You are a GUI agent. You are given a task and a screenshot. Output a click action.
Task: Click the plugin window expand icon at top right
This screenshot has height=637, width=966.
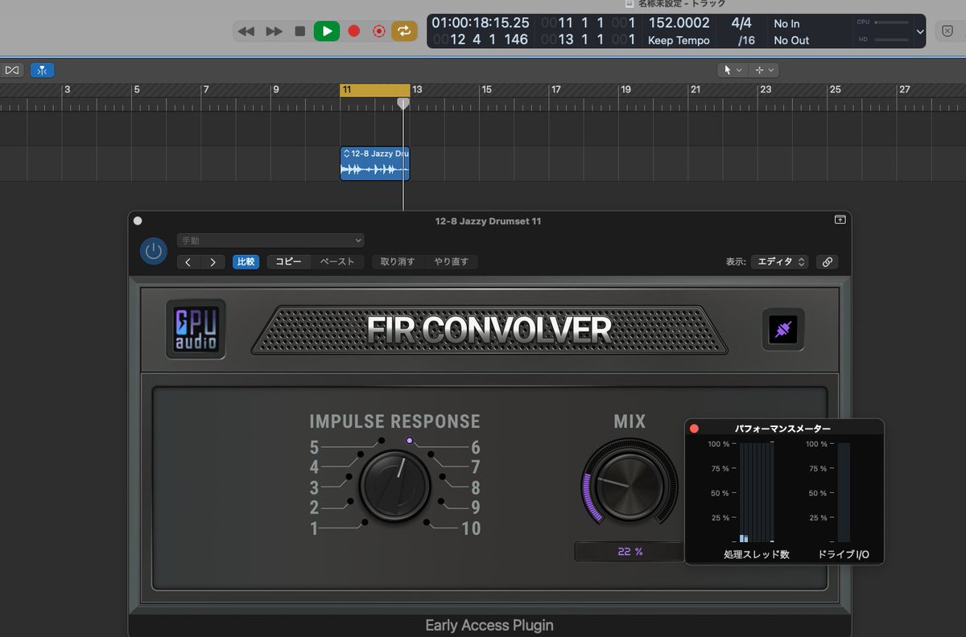coord(840,220)
